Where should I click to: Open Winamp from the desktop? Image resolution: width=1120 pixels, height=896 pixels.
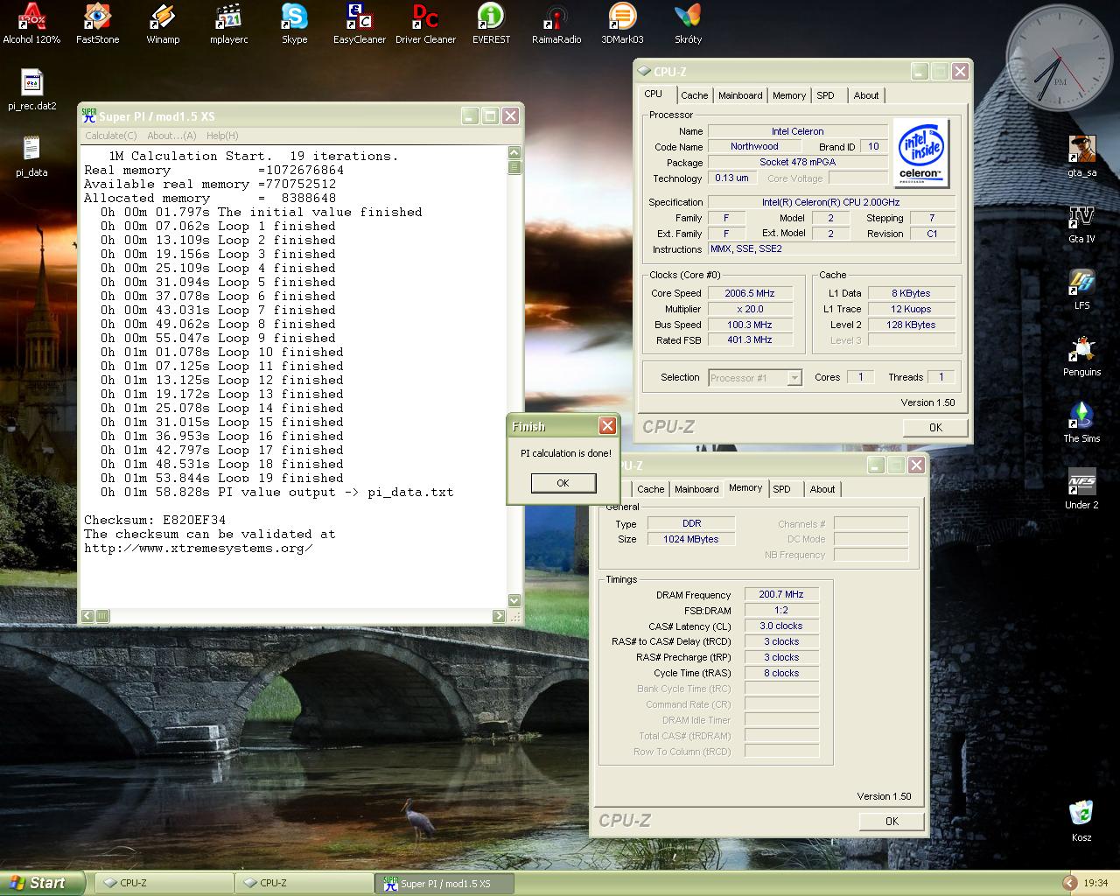pyautogui.click(x=163, y=17)
